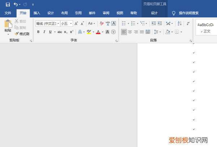Justify the paragraph text
Viewport: 217px width, 147px height.
(142, 32)
